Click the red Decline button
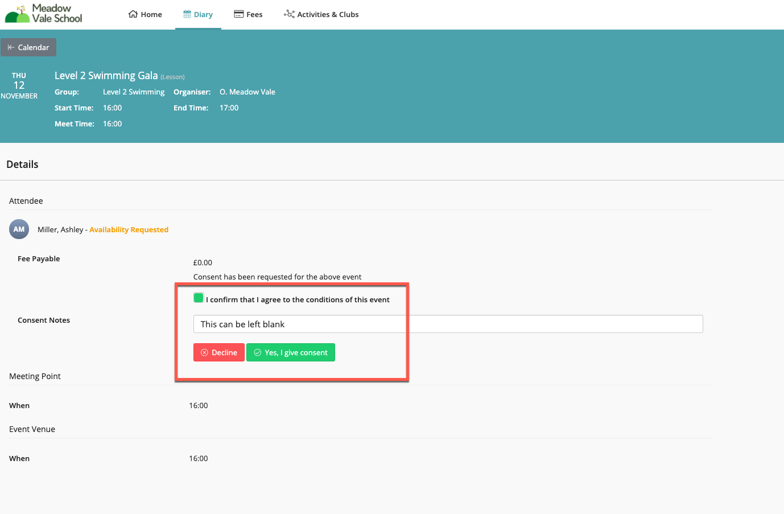Image resolution: width=784 pixels, height=514 pixels. (x=219, y=352)
